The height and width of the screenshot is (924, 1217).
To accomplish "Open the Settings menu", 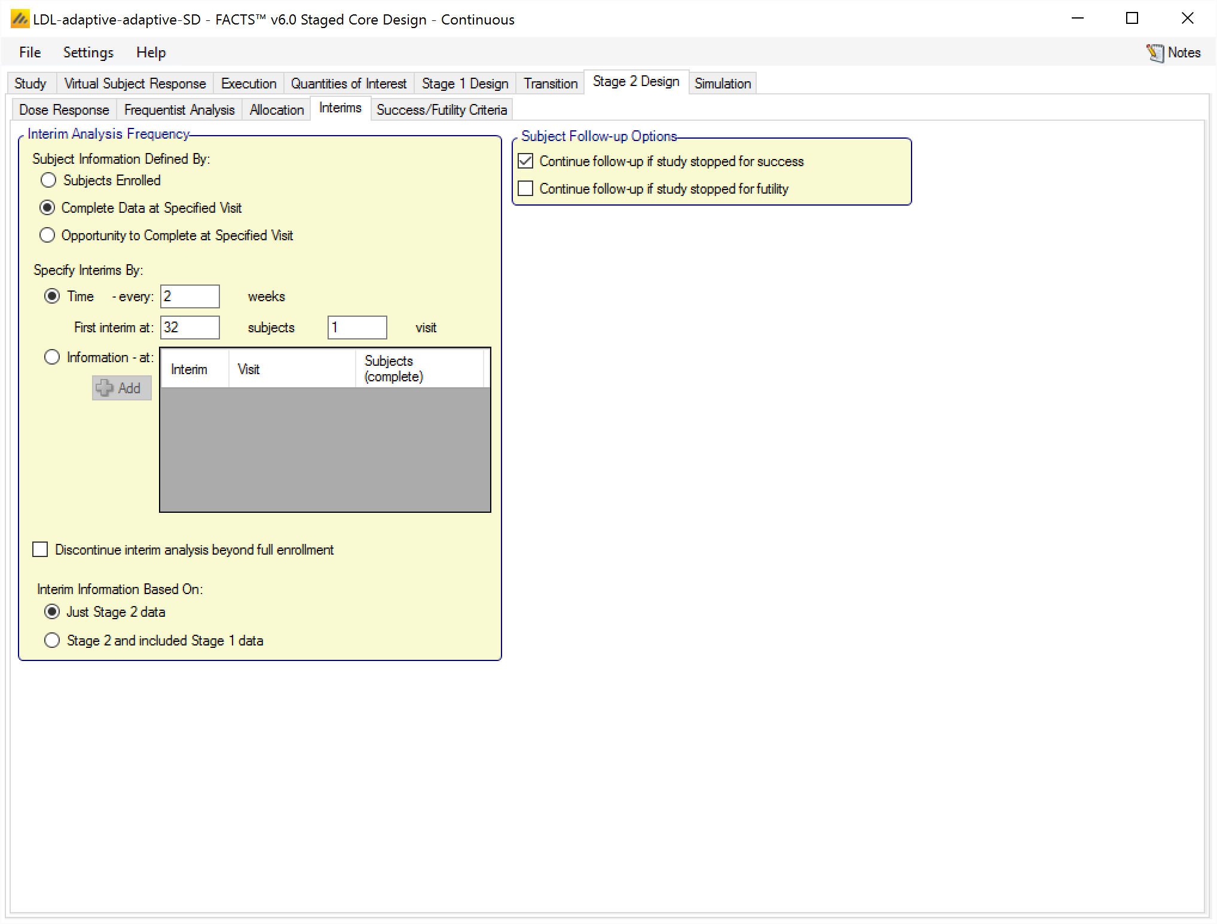I will pos(88,53).
